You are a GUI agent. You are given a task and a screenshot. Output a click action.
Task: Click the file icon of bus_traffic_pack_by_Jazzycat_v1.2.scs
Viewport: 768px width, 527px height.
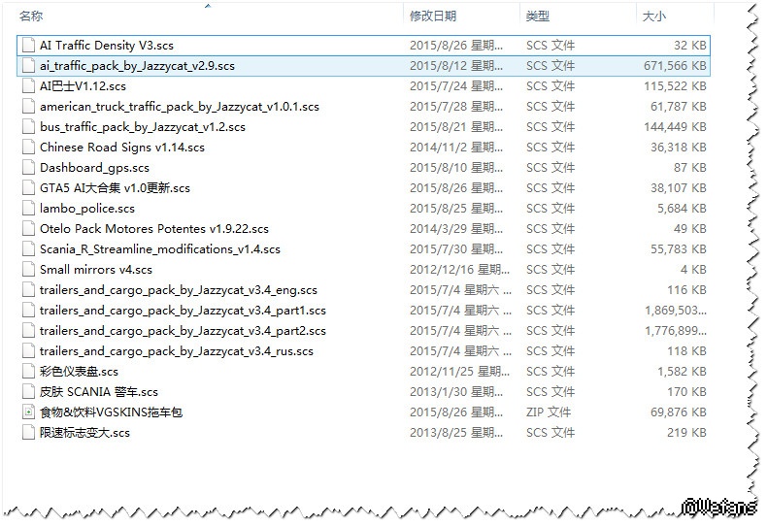coord(28,127)
